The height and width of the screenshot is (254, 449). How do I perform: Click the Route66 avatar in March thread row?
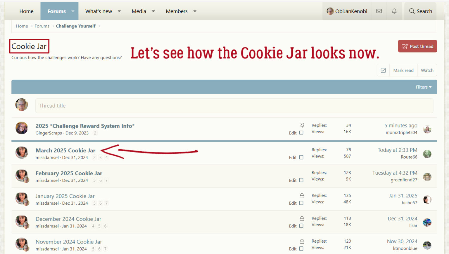(x=427, y=154)
